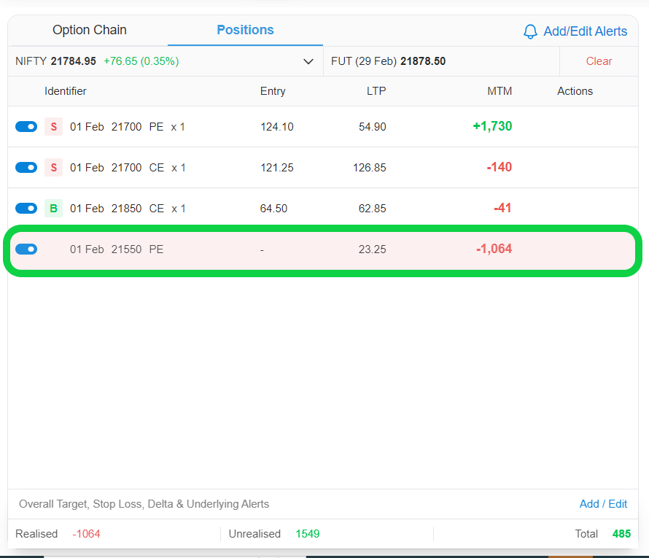Screen dimensions: 649x558
Task: Click MTM value -41
Action: 502,208
